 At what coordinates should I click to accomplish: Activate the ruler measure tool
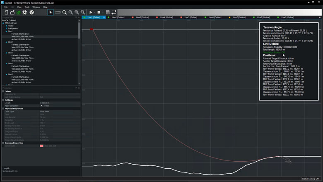coord(58,12)
